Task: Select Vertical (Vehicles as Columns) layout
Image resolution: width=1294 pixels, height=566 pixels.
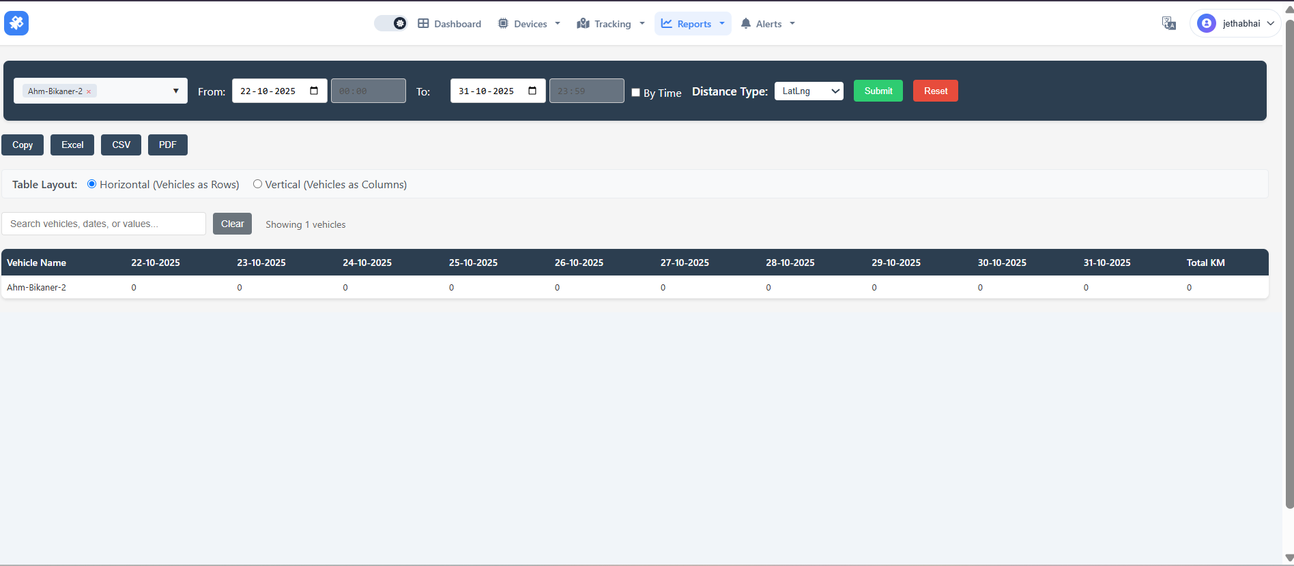Action: 257,184
